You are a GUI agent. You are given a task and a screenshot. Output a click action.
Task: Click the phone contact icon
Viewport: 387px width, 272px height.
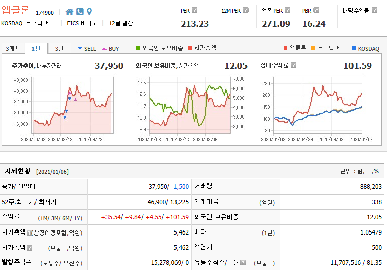click(x=80, y=12)
